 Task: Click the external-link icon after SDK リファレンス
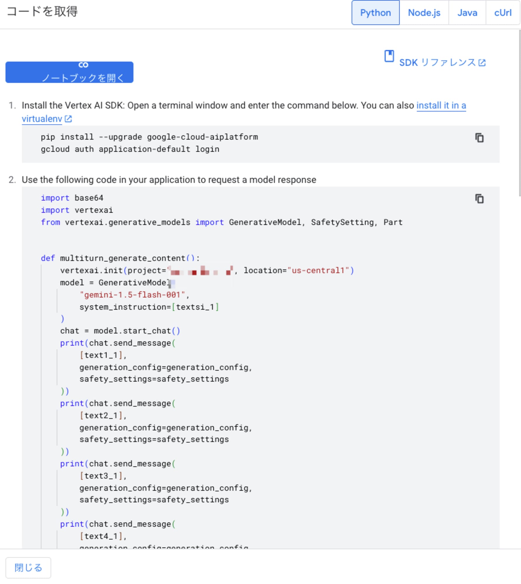(482, 62)
